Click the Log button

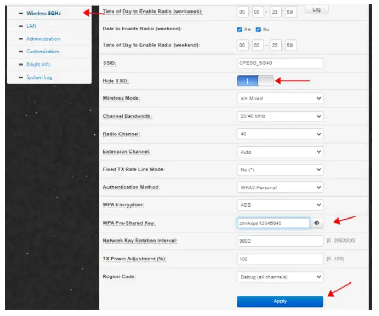point(317,9)
